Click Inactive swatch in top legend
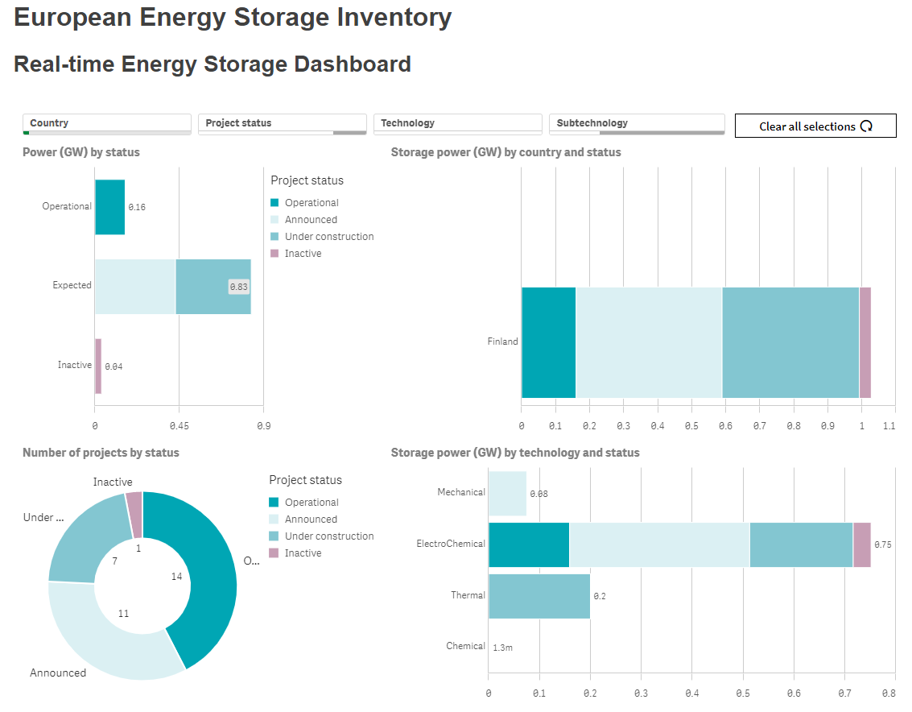Viewport: 912px width, 712px height. (x=274, y=254)
